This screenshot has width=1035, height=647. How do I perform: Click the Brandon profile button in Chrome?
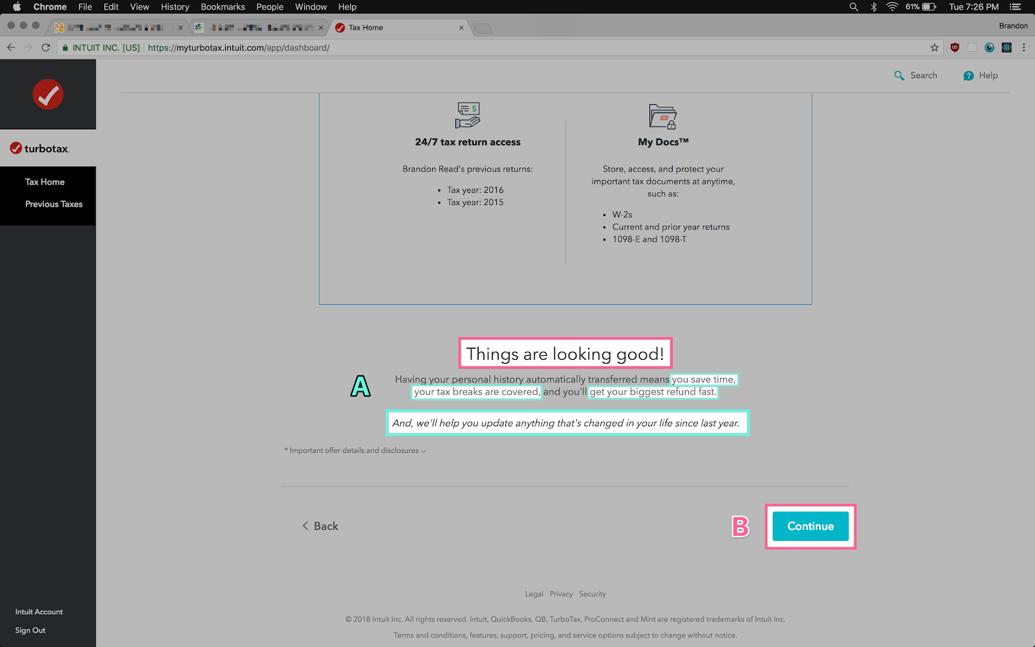tap(1013, 26)
